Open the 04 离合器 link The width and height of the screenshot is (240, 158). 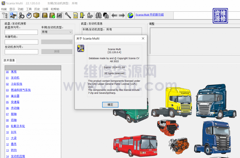13,96
